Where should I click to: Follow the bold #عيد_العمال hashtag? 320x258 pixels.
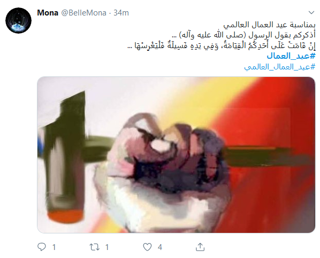291,56
